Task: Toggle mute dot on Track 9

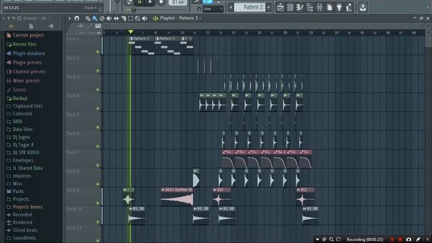Action: [x=97, y=203]
